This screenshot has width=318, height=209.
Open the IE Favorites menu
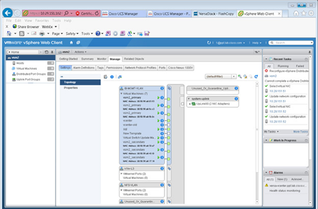coord(42,20)
